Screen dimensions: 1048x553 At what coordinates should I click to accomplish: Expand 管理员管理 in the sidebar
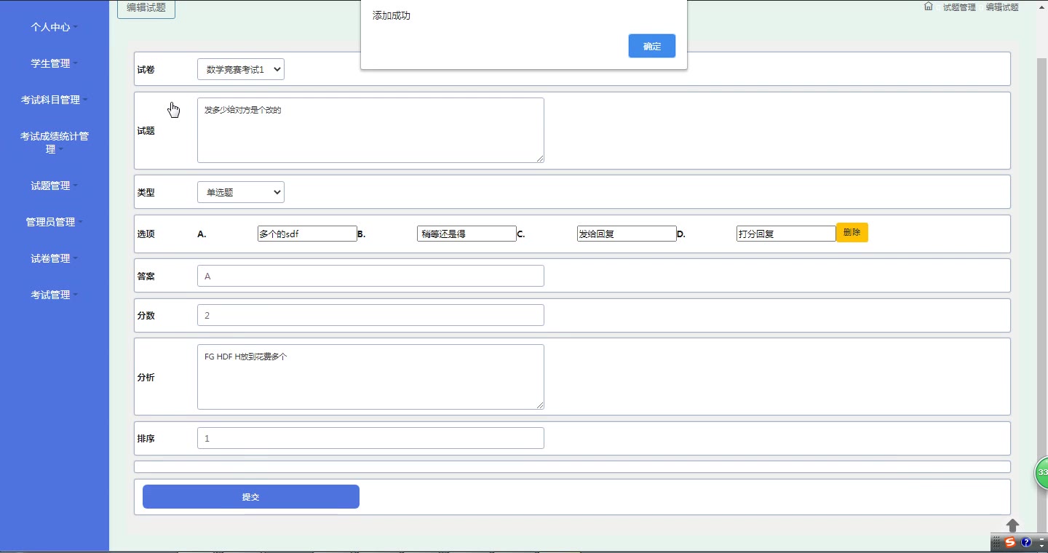click(54, 222)
